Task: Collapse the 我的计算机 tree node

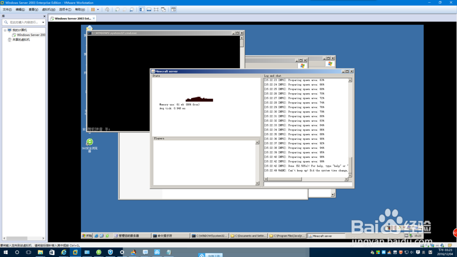Action: coord(5,30)
